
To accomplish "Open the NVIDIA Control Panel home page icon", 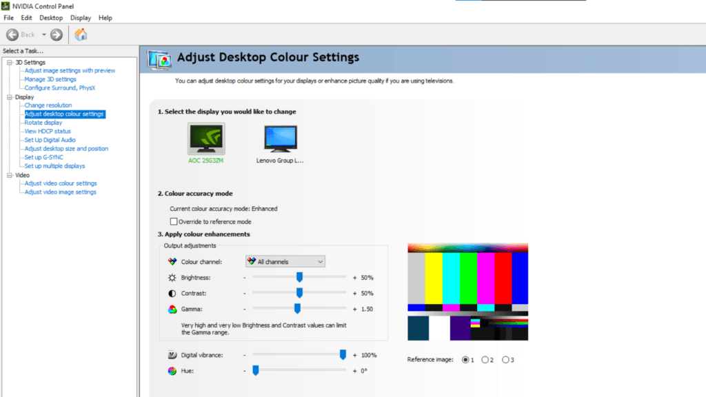I will tap(81, 34).
